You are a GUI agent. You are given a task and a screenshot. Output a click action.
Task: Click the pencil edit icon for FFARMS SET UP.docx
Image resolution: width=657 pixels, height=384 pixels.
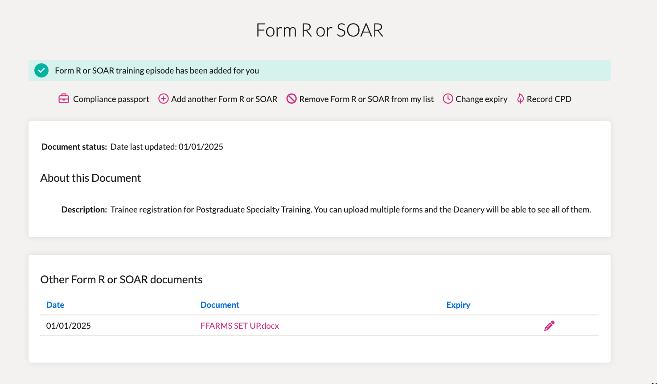(550, 326)
